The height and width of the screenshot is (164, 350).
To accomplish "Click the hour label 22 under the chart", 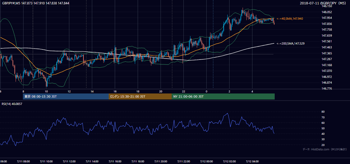I will tap(183, 92).
